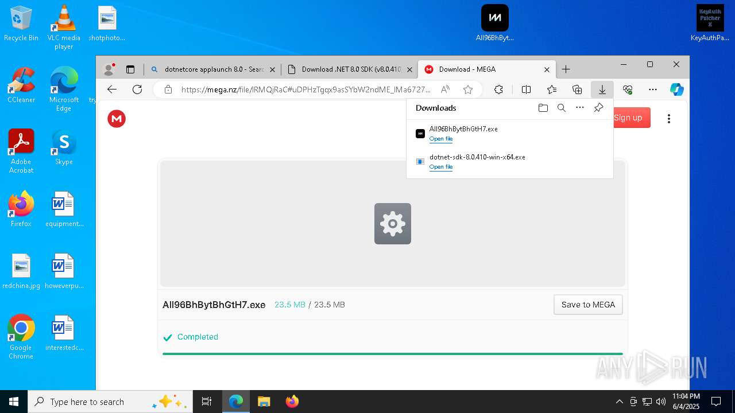Screen dimensions: 735x413
Task: Open Split screen icon in Edge toolbar
Action: pos(526,89)
